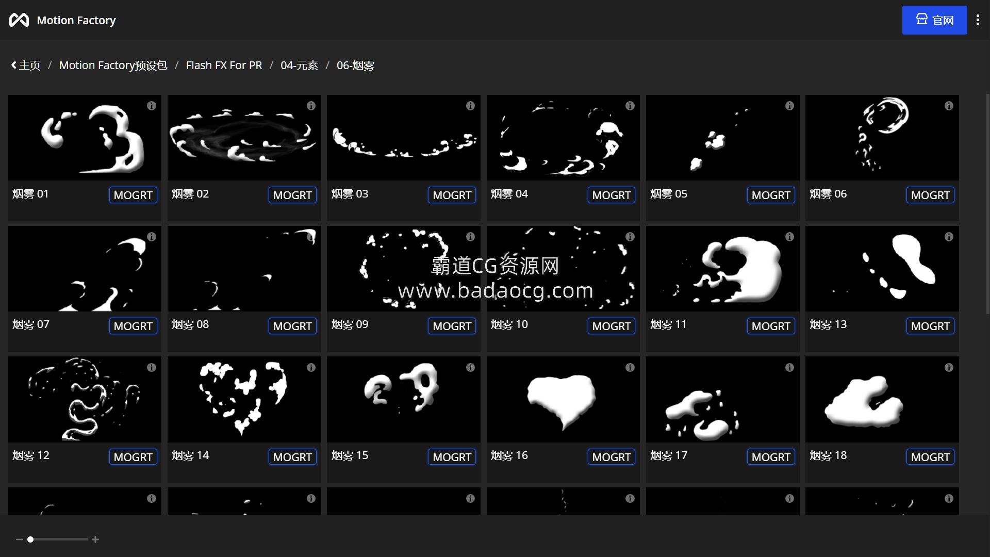Click the 烟雾 15 name label
The image size is (990, 557).
pos(350,455)
